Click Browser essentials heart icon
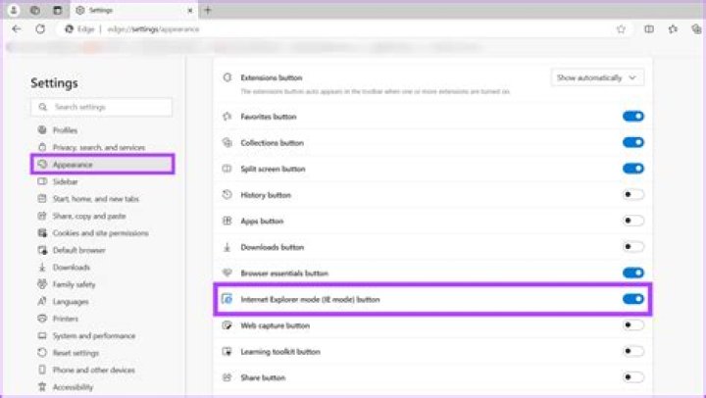 pos(227,274)
